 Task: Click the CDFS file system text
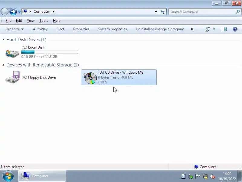tap(103, 82)
